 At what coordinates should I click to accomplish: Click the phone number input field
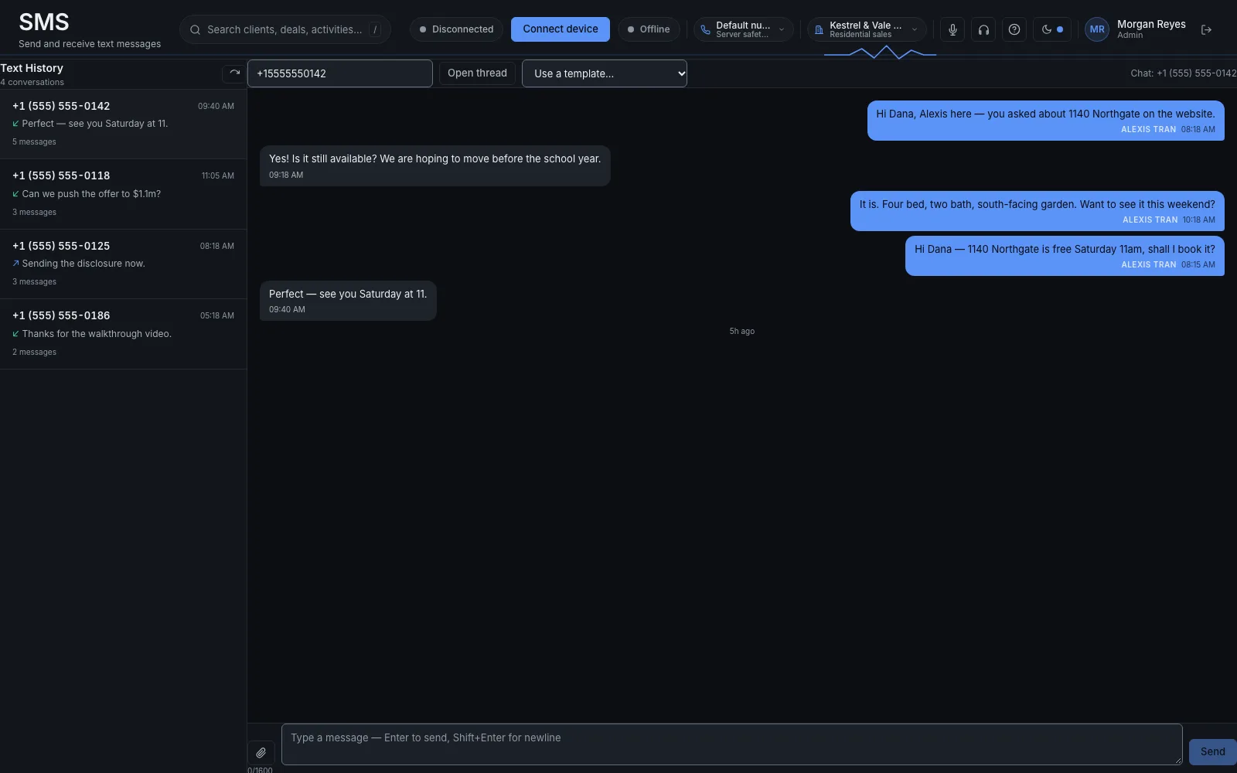coord(340,73)
